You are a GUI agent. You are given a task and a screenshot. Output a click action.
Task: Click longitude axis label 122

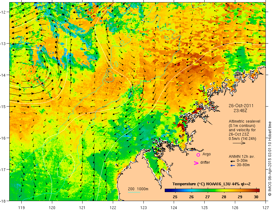coord(113,208)
